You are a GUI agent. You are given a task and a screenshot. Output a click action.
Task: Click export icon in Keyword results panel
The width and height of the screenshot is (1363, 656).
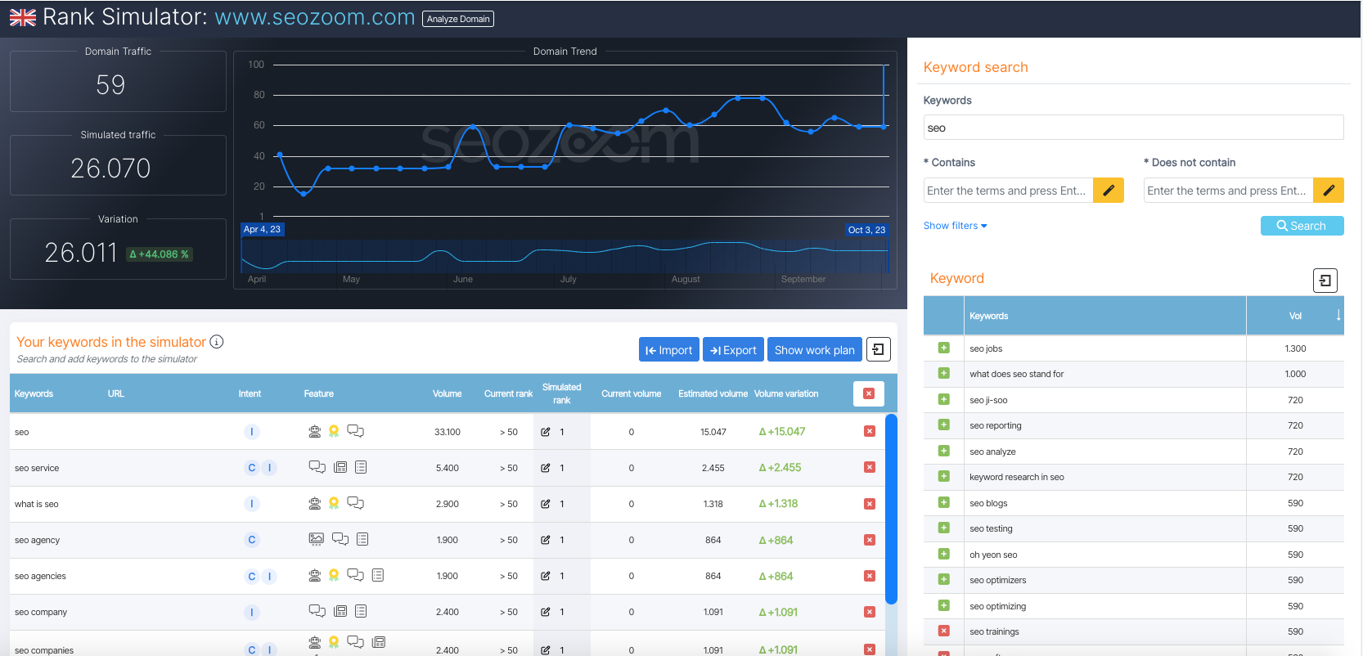[x=1325, y=281]
